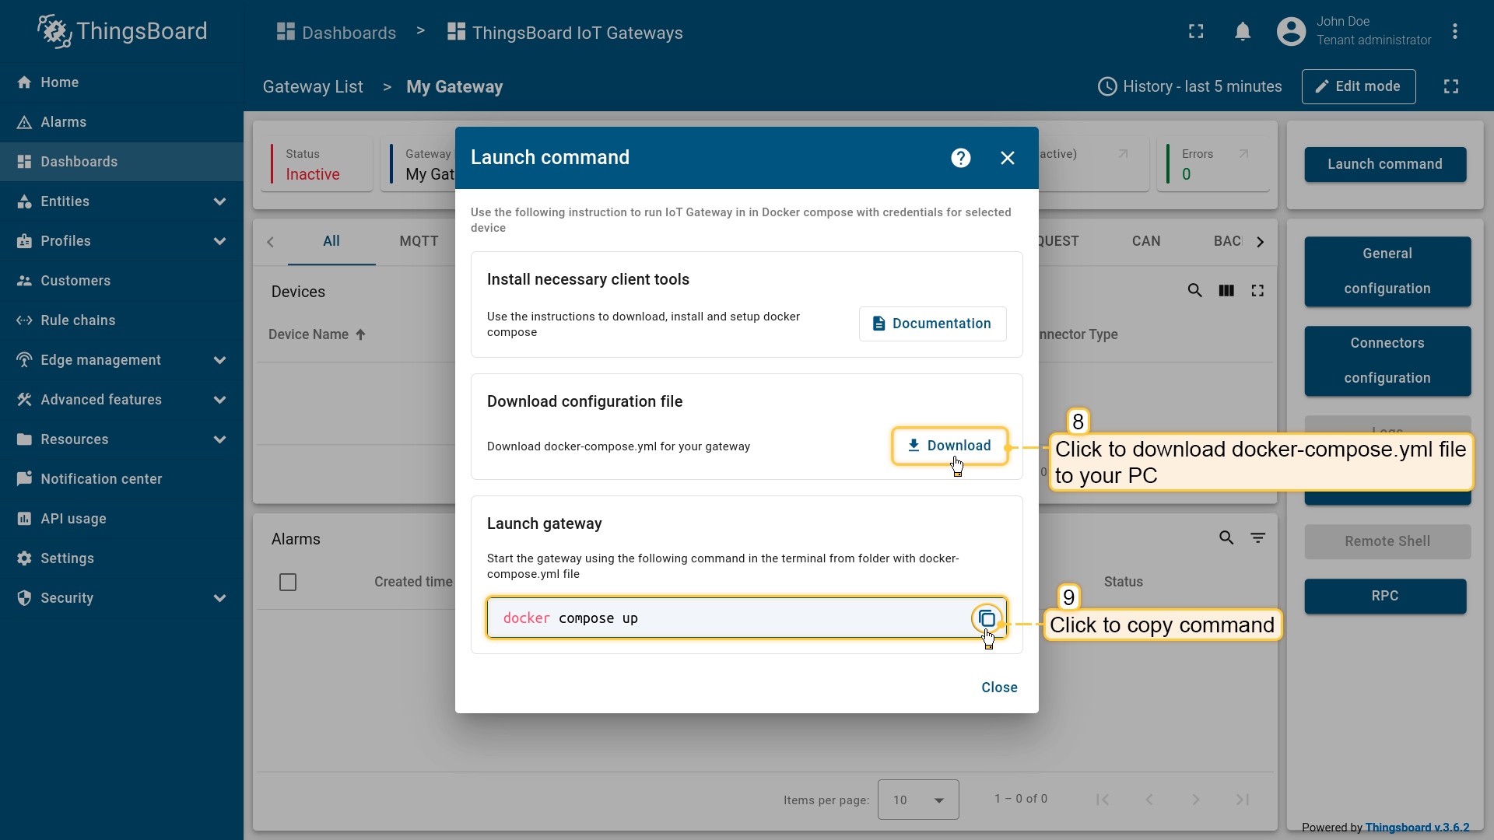Click ThingsBoard IoT Gateways breadcrumb

click(x=565, y=33)
